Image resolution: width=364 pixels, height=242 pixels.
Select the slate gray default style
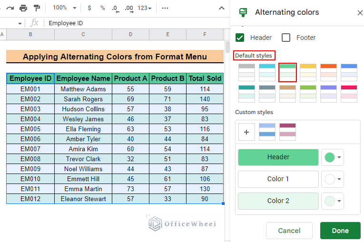(x=267, y=94)
